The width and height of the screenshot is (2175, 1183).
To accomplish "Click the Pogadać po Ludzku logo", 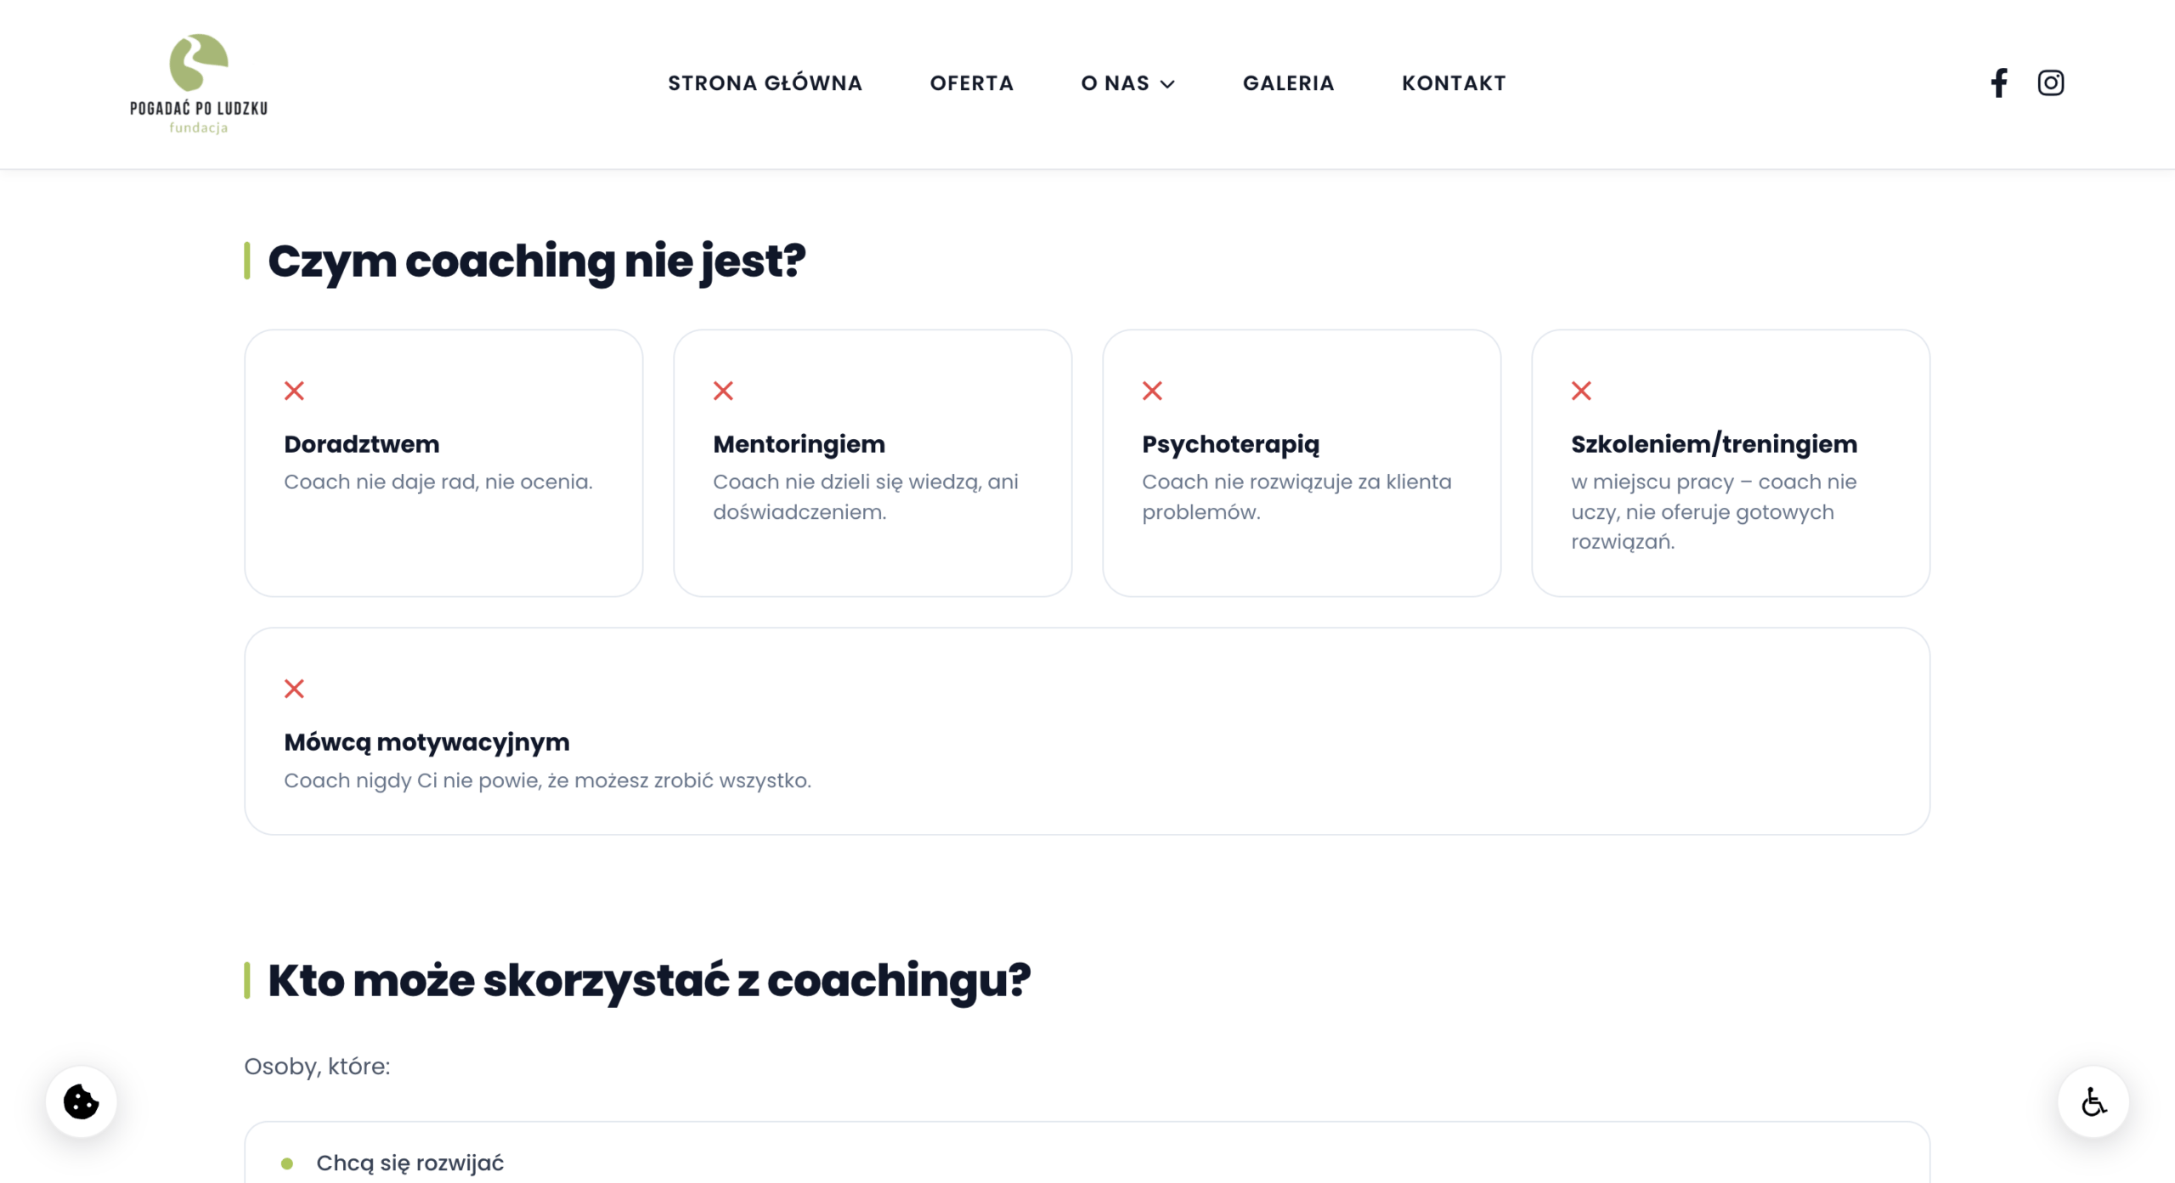I will (199, 84).
